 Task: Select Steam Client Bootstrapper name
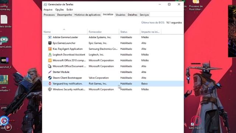[67, 78]
